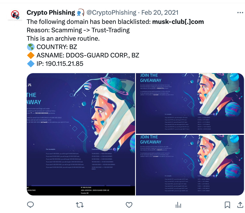Click the globe emoji before COUNTRY
245x213 pixels.
31,47
